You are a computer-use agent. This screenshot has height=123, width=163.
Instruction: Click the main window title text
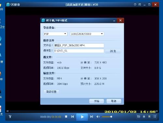point(82,5)
